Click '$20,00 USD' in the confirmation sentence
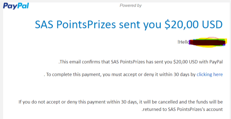 point(186,62)
